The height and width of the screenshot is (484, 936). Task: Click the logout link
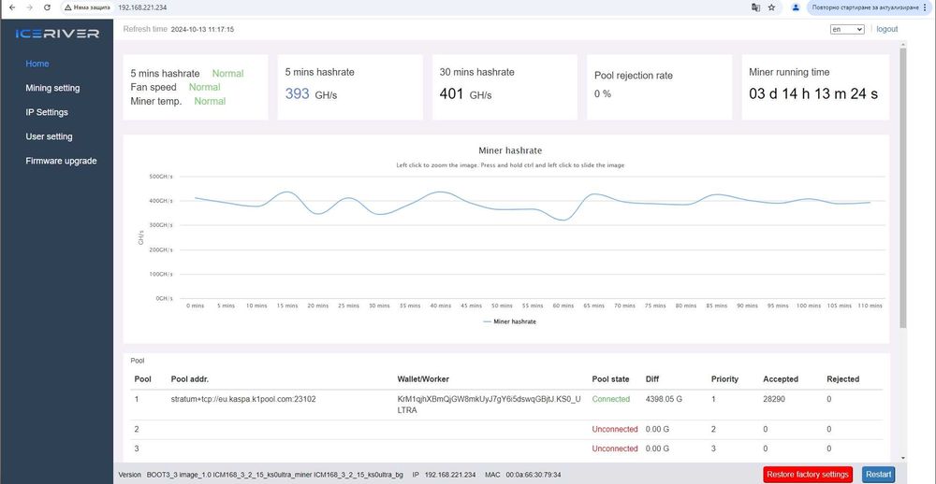(x=886, y=30)
